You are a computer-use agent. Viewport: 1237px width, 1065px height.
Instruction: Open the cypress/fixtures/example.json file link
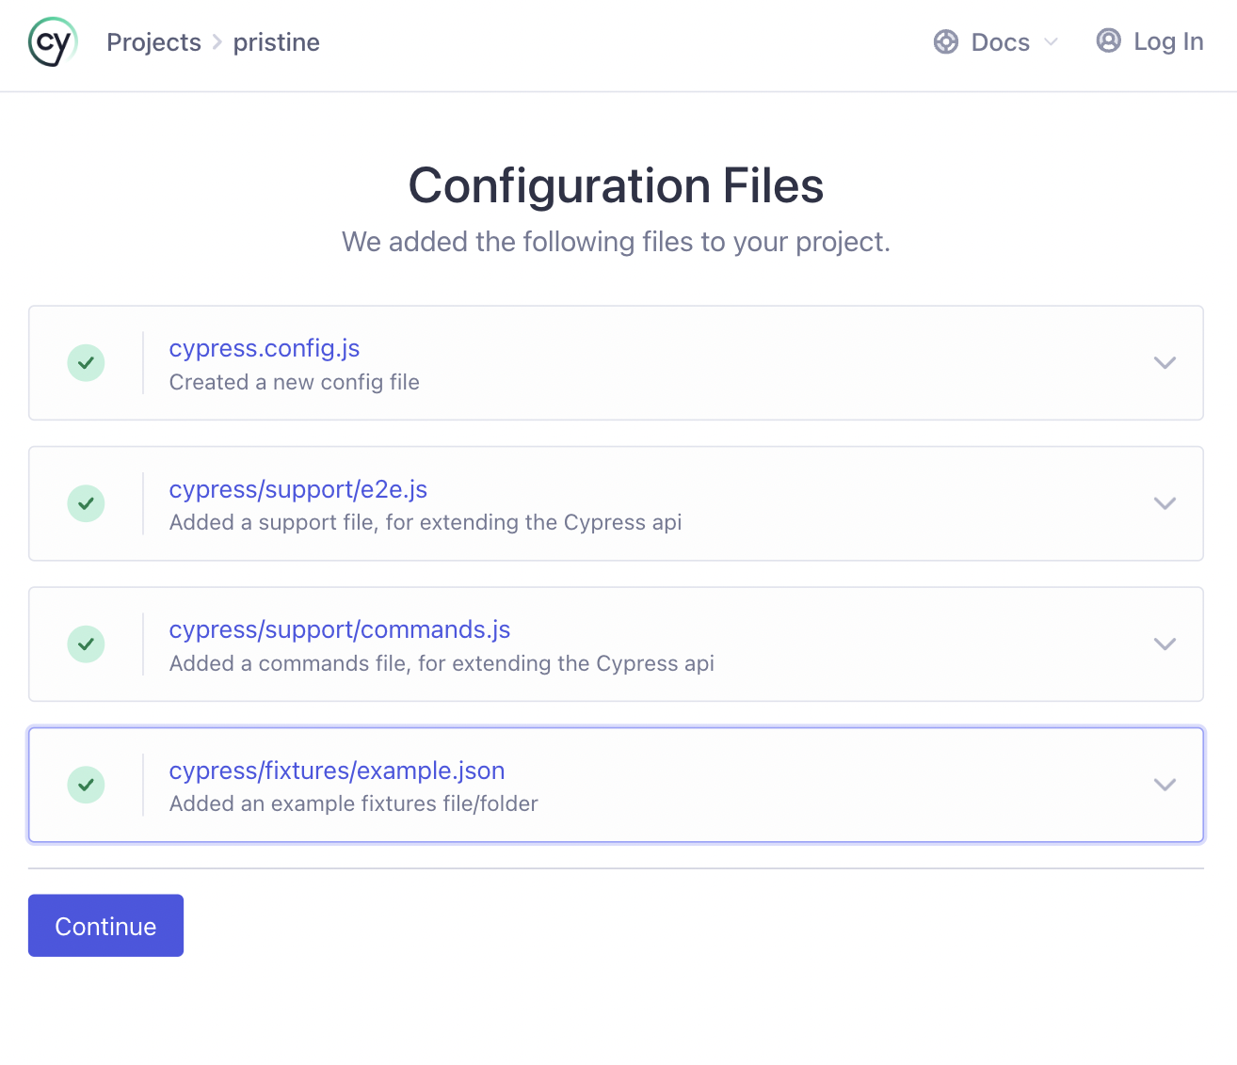coord(337,771)
